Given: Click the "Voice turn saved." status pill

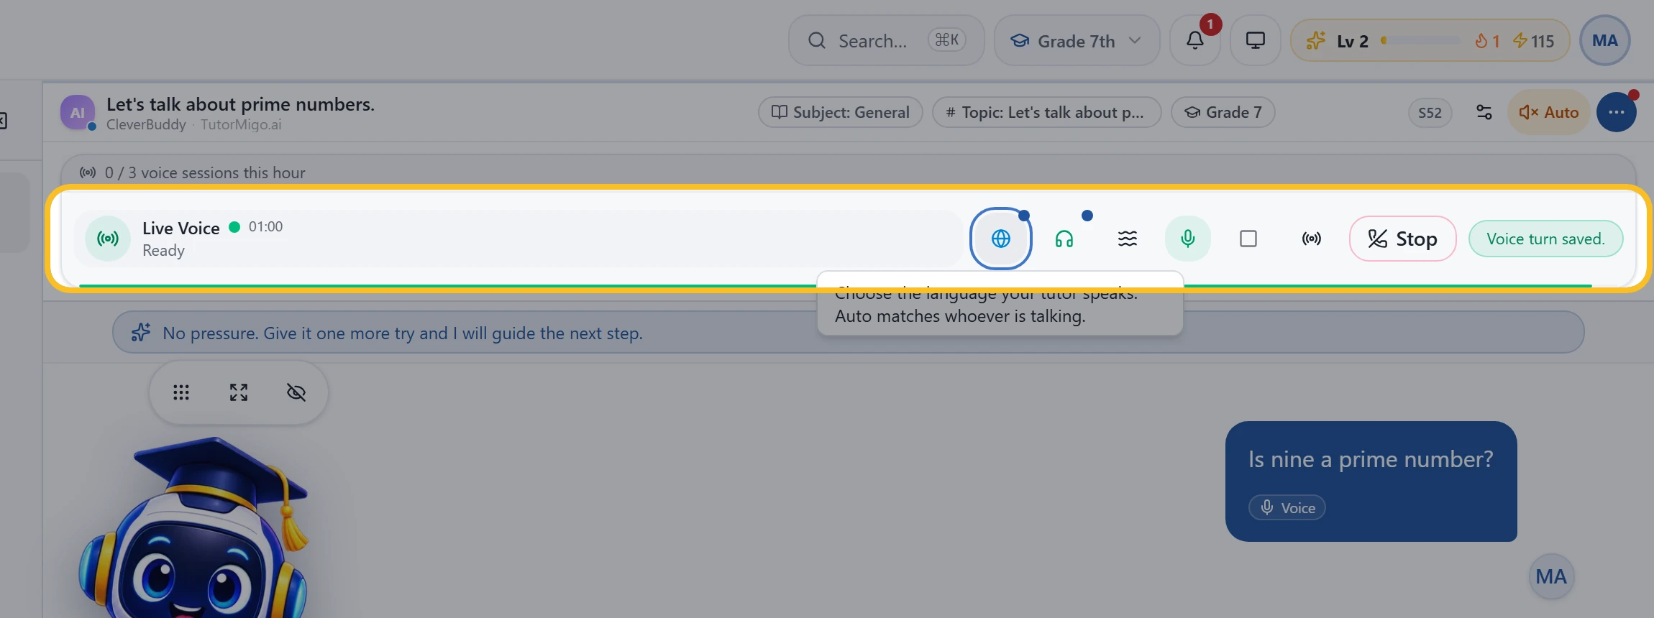Looking at the screenshot, I should [x=1545, y=239].
